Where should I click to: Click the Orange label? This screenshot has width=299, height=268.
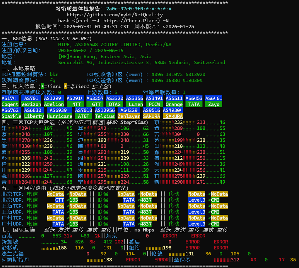coord(174,104)
